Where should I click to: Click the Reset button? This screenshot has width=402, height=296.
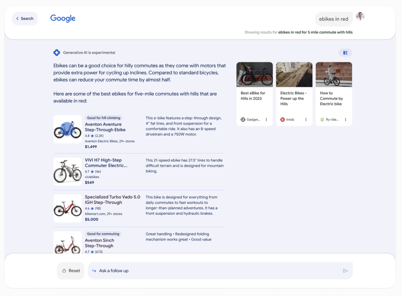(x=71, y=271)
